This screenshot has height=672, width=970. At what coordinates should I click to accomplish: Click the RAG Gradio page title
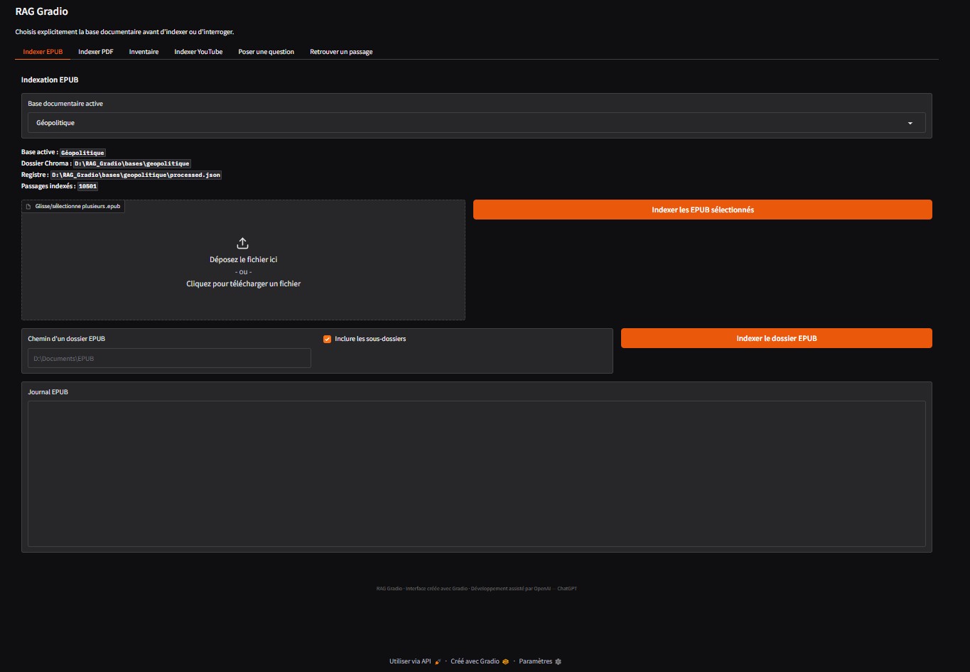42,11
